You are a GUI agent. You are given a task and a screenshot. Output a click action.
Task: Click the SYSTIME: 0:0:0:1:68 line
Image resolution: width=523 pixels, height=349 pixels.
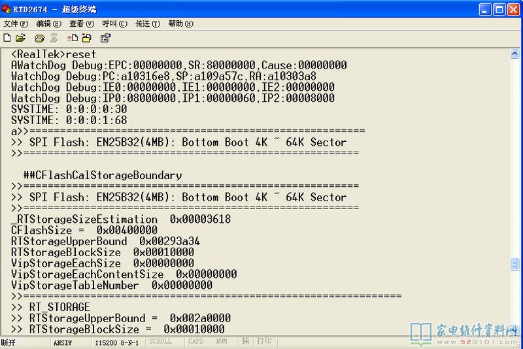69,120
